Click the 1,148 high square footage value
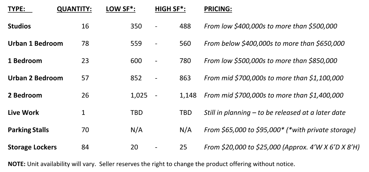 point(188,95)
